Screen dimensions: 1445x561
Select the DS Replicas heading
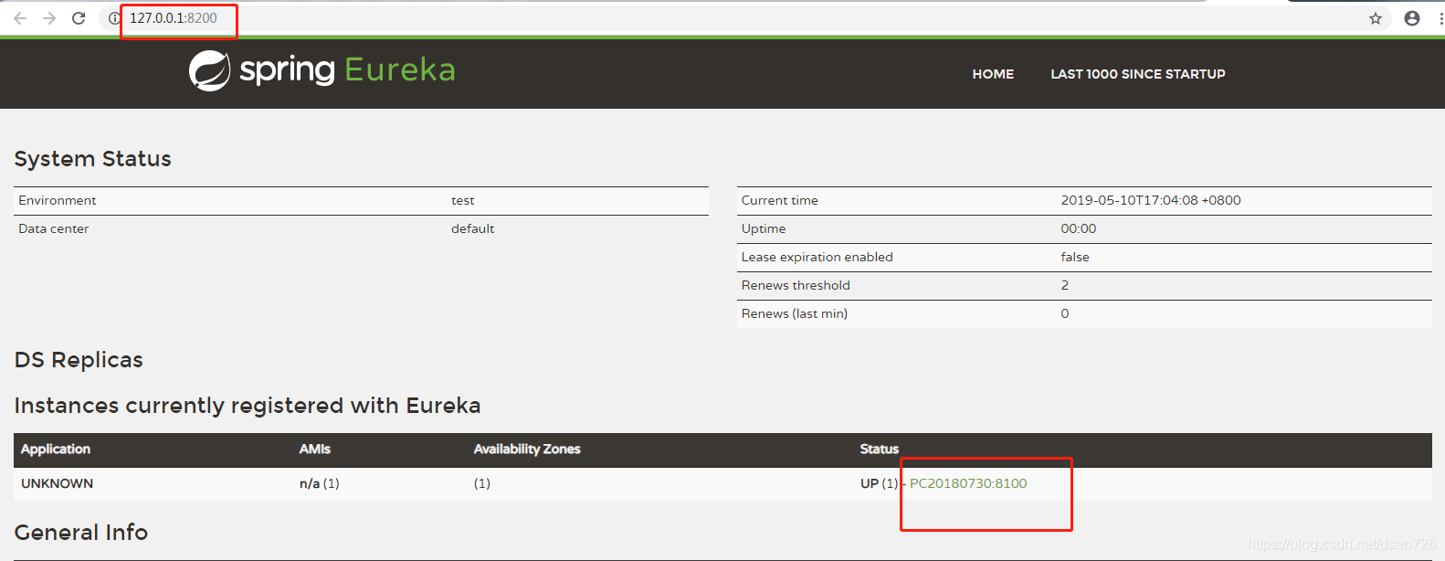coord(79,360)
